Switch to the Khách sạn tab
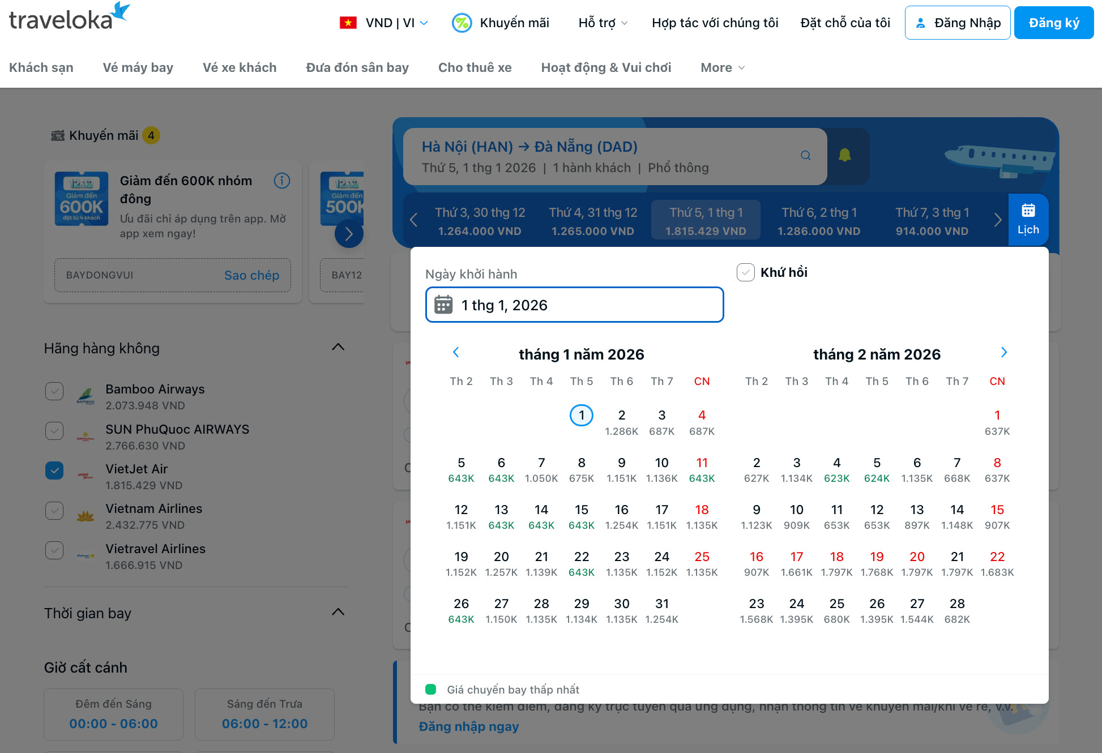1102x753 pixels. tap(41, 67)
